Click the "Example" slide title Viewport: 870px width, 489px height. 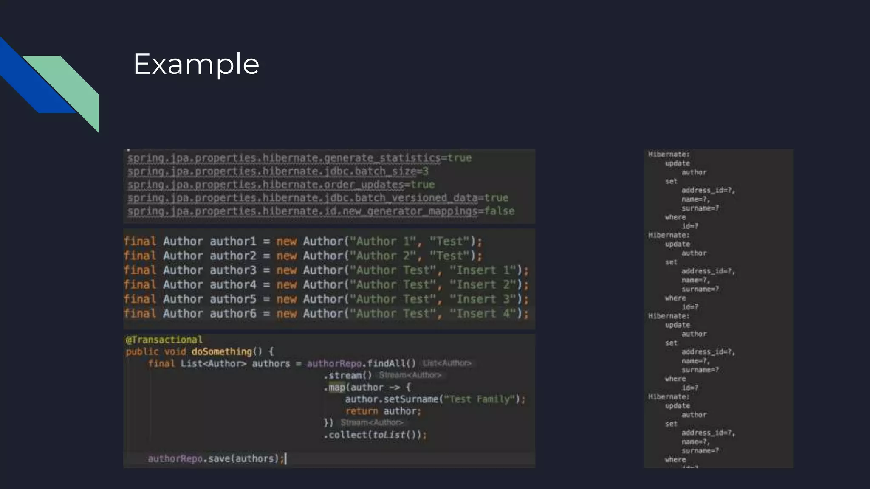tap(196, 64)
